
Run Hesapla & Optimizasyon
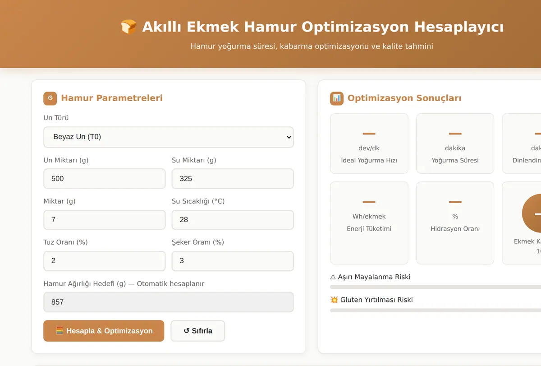click(104, 331)
